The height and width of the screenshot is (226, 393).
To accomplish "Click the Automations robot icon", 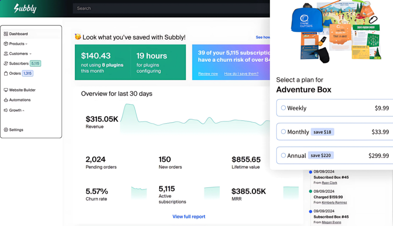I will tap(6, 100).
